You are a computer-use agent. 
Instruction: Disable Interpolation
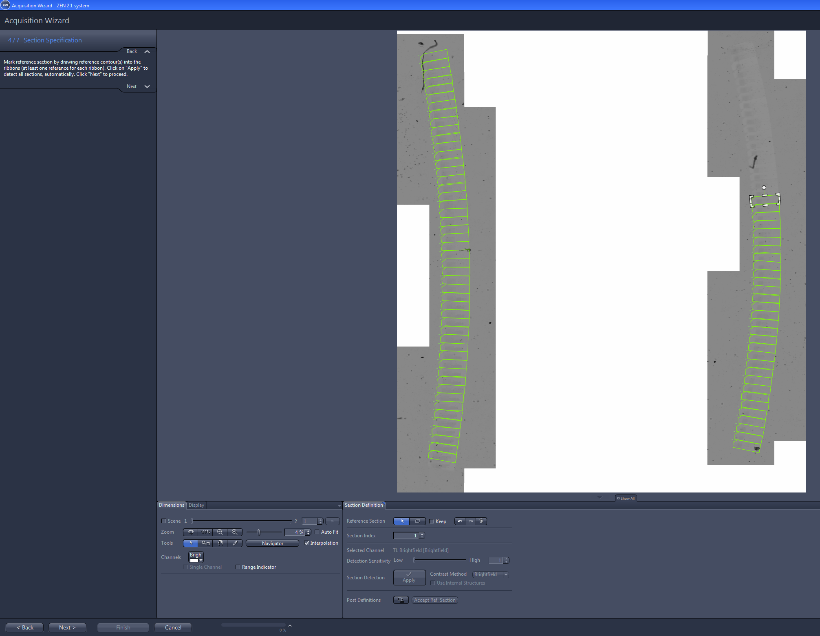(307, 543)
